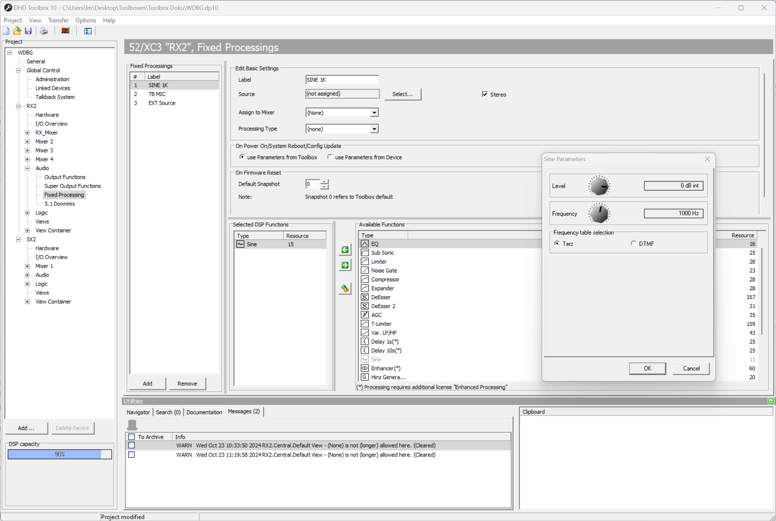Image resolution: width=776 pixels, height=521 pixels.
Task: Open a project using the folder toolbar icon
Action: (17, 31)
